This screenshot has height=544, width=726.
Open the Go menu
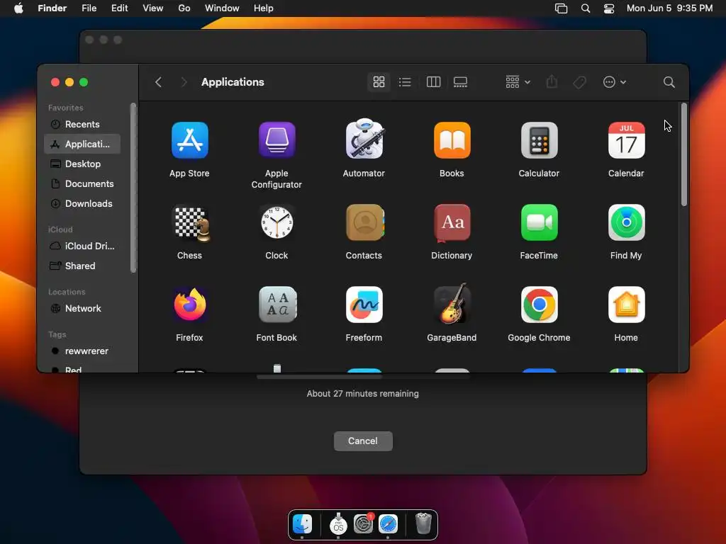point(184,8)
